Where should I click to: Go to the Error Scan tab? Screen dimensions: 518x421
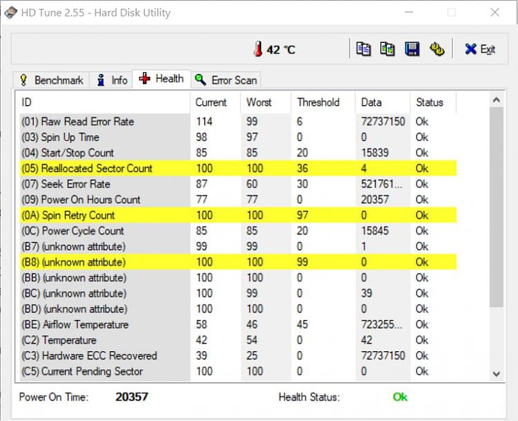226,80
